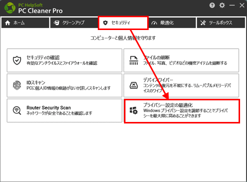
Task: Go to the ツールボックス tab
Action: click(221, 23)
